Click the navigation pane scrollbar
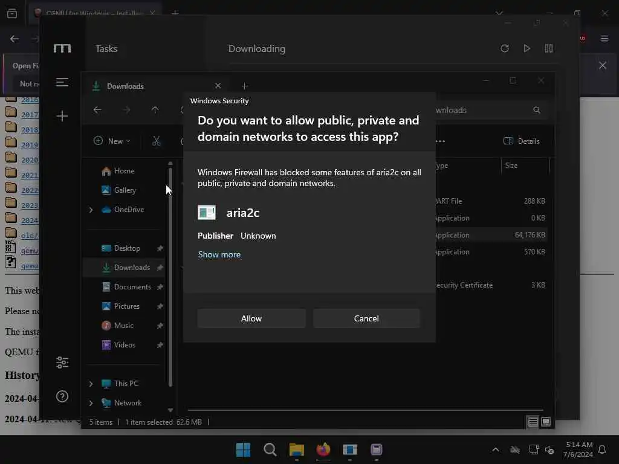619x464 pixels. click(x=170, y=277)
